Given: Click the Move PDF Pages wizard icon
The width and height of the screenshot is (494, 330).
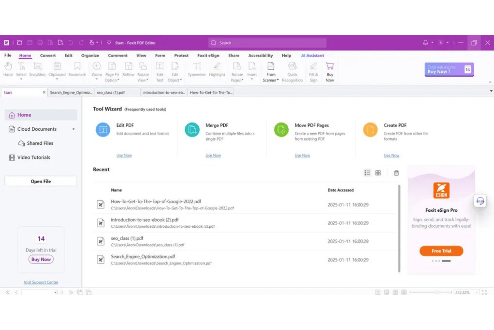Looking at the screenshot, I should click(281, 130).
